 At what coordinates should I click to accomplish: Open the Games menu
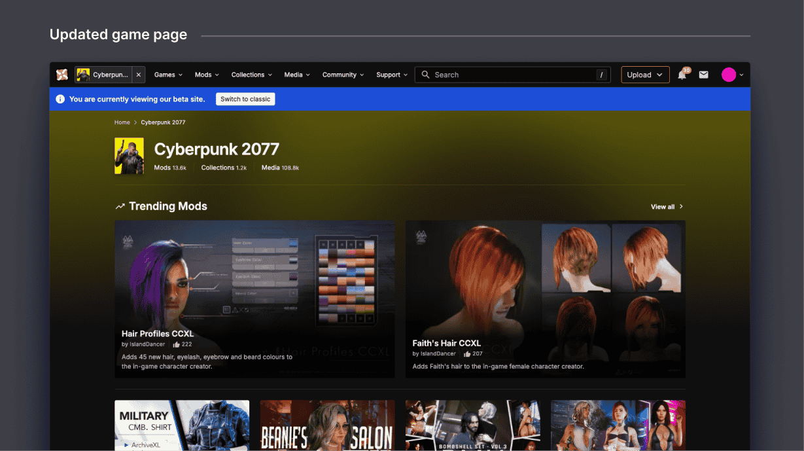168,75
